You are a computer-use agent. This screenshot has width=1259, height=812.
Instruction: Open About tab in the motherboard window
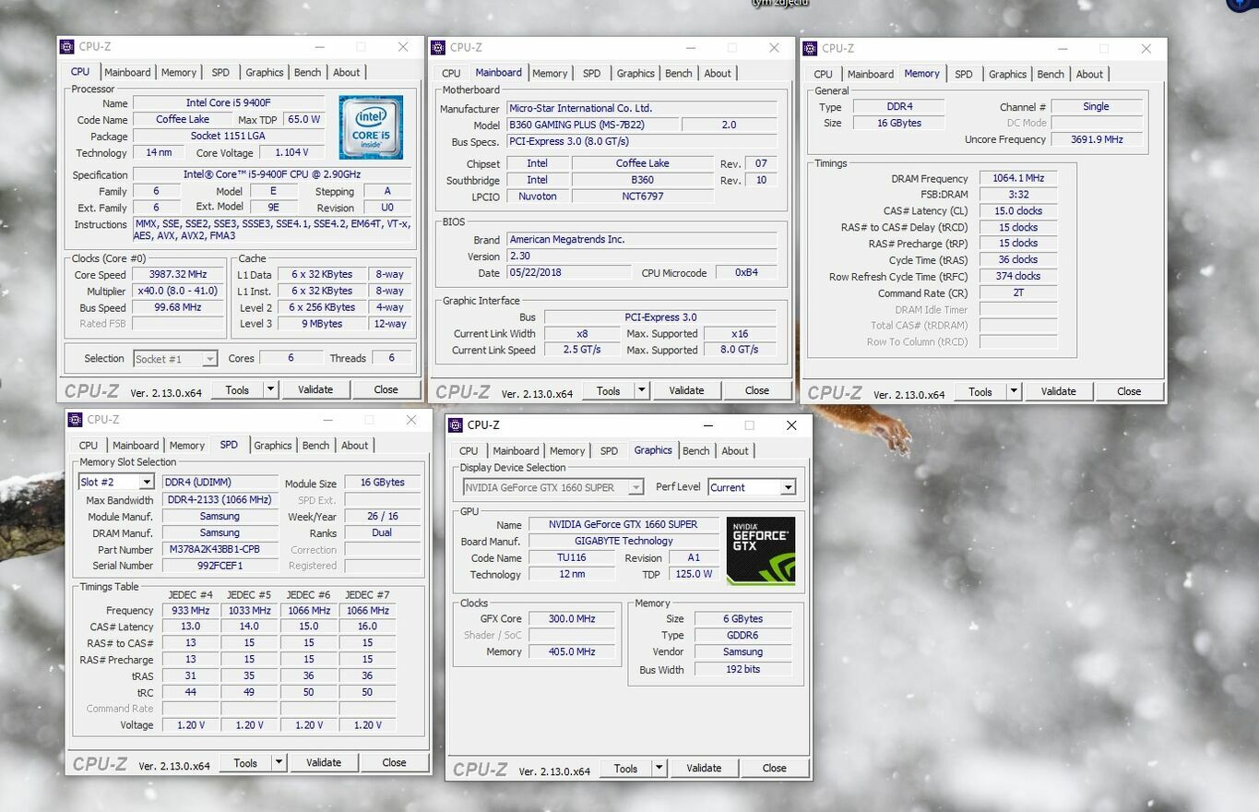[x=717, y=73]
